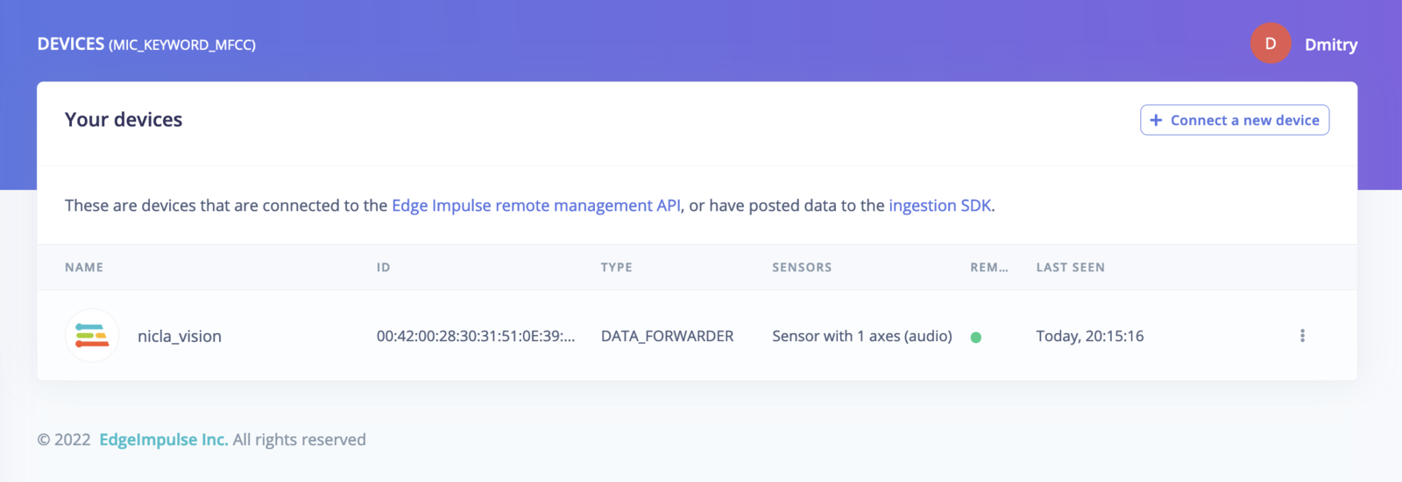Open Edge Impulse remote management API link

pos(536,206)
